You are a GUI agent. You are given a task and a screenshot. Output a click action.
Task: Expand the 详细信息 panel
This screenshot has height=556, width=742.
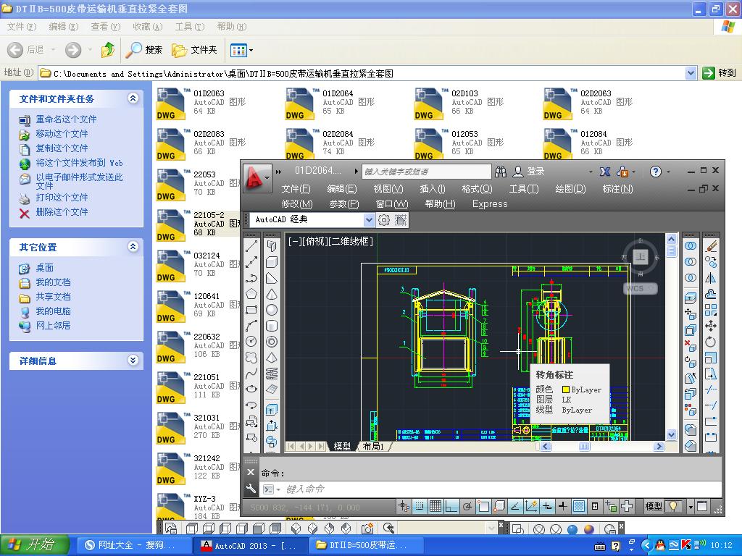click(x=133, y=361)
